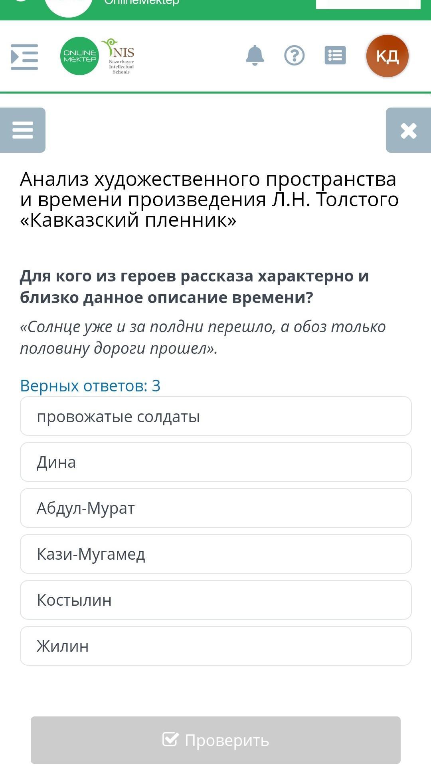Viewport: 431px width, 776px height.
Task: Expand the lesson hamburger menu
Action: click(x=23, y=130)
